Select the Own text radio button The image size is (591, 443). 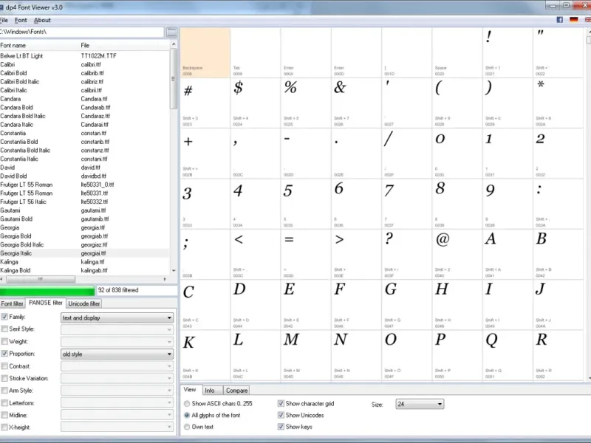point(187,427)
